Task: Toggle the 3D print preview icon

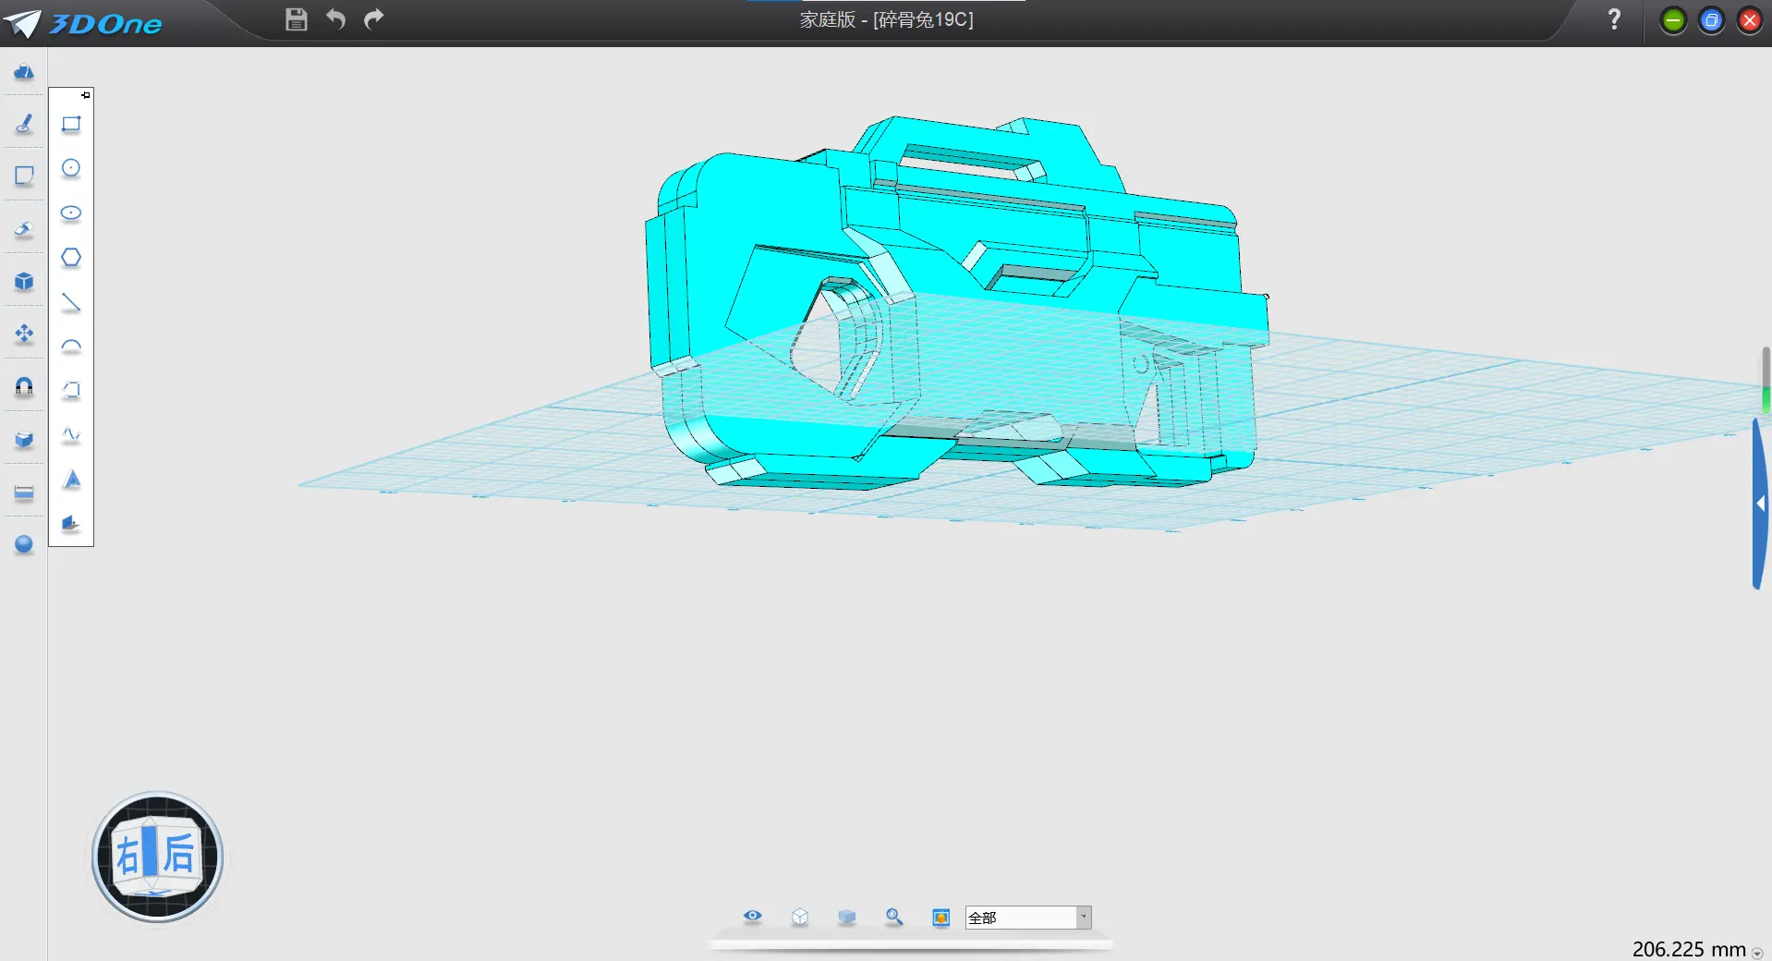Action: (x=941, y=918)
